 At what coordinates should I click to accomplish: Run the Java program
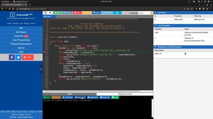58,13
